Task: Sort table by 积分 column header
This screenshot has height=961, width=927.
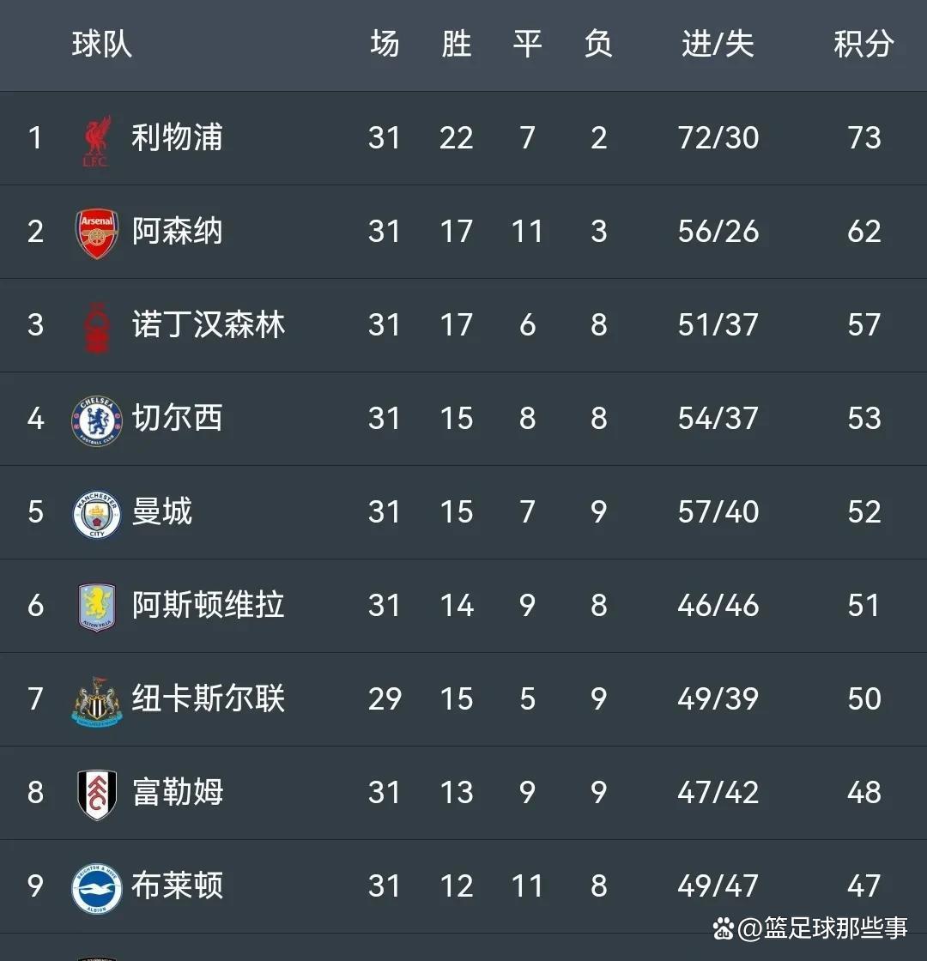Action: pyautogui.click(x=863, y=44)
